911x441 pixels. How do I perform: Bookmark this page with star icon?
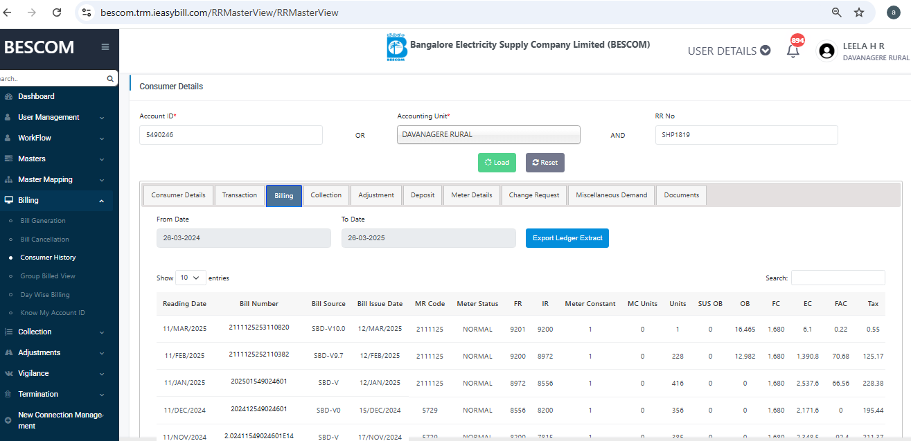point(859,12)
